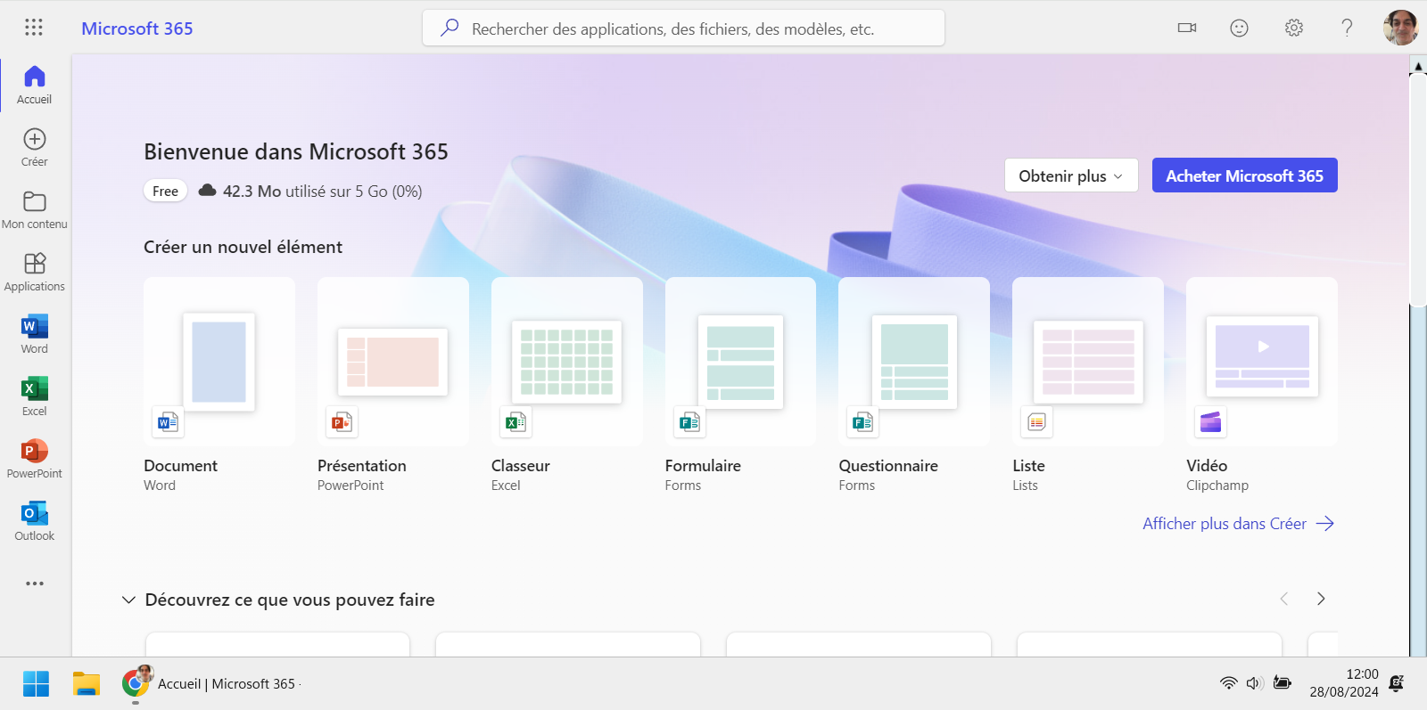Click the battery icon in the system tray
The height and width of the screenshot is (710, 1427).
(x=1283, y=683)
